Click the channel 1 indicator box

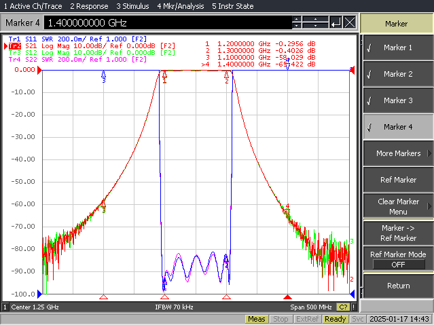click(5, 307)
